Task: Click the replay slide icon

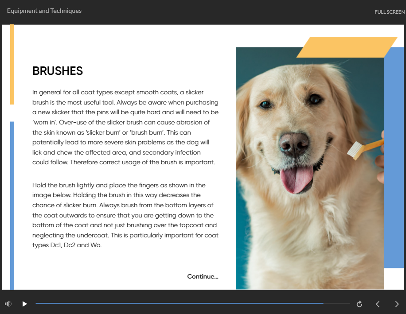Action: tap(359, 304)
